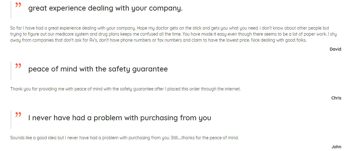Click heading 'great experience dealing with your company.'
The height and width of the screenshot is (151, 353).
(105, 8)
